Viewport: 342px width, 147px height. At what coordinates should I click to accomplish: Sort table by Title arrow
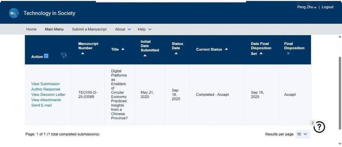(123, 49)
